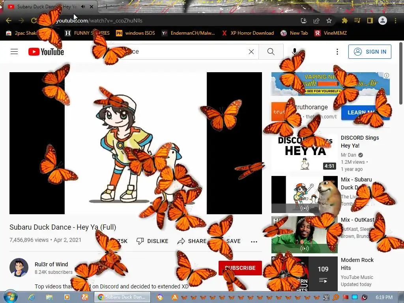
Task: Click the browser address bar URL
Action: click(99, 21)
